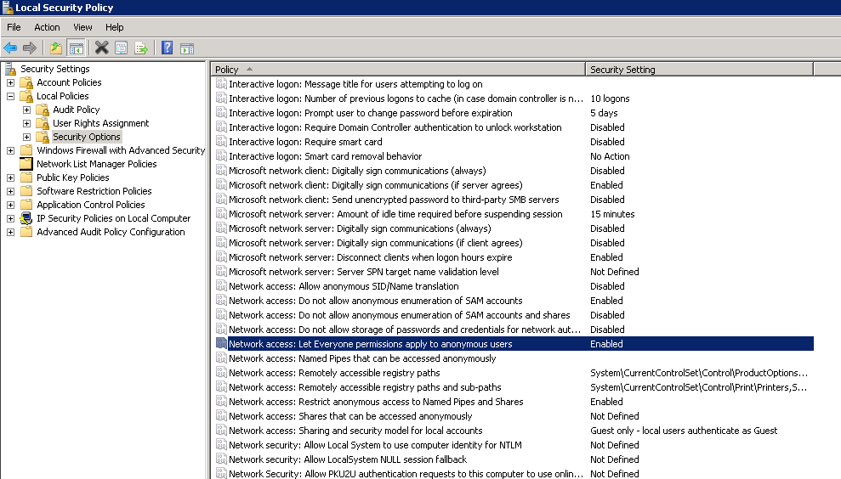Sort by the Policy column header
Viewport: 841px width, 479px height.
point(396,69)
